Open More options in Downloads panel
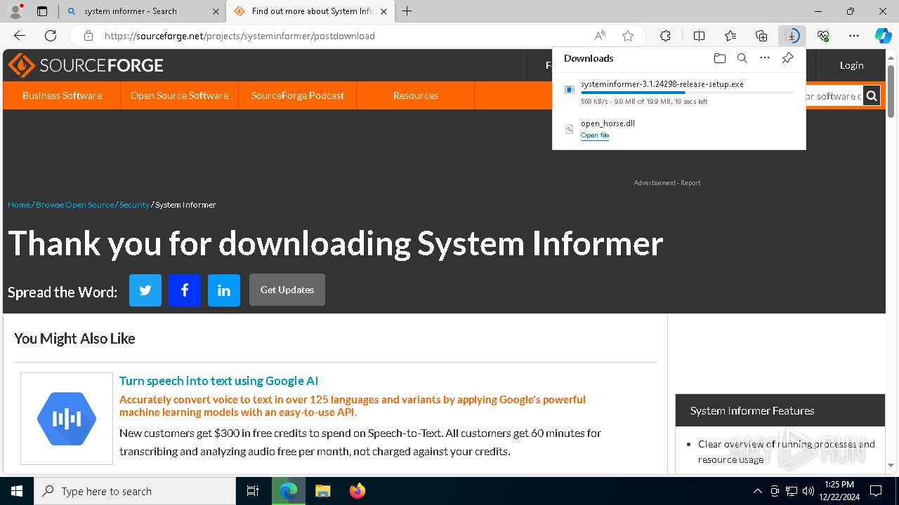This screenshot has height=505, width=899. tap(765, 58)
